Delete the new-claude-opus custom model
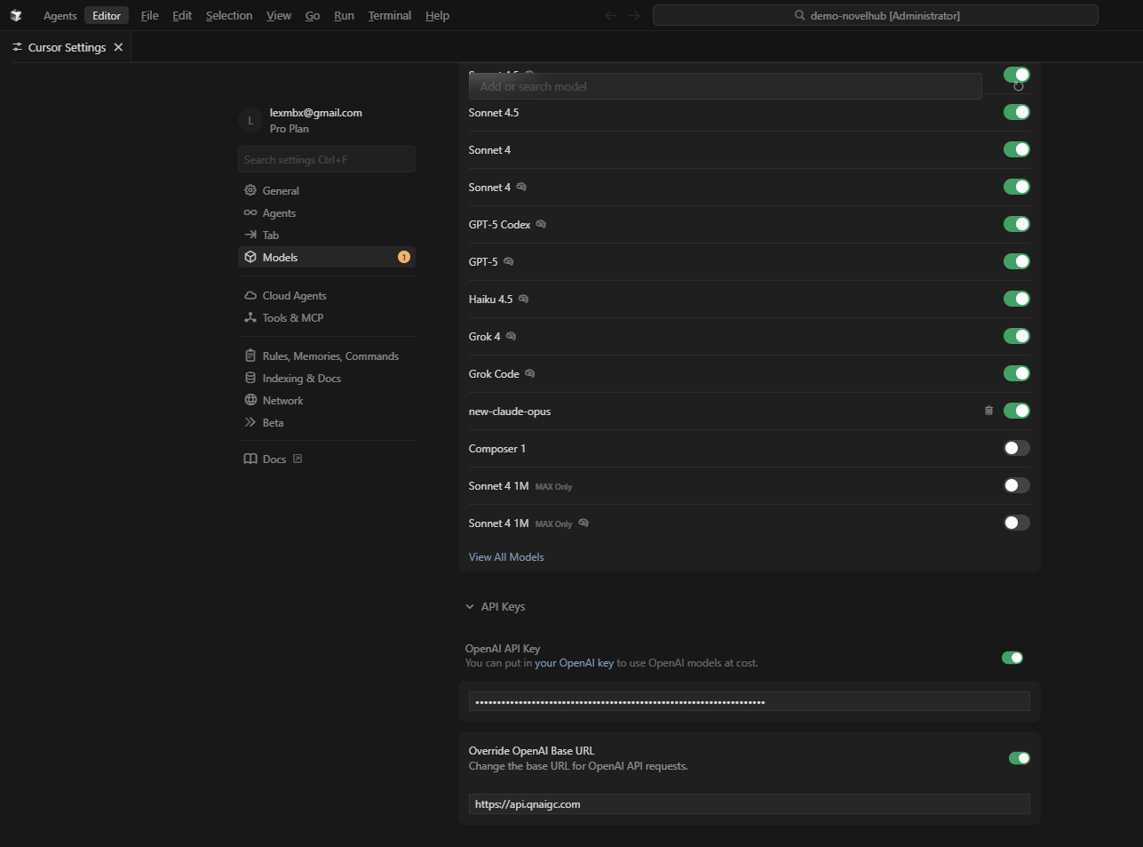 tap(988, 411)
